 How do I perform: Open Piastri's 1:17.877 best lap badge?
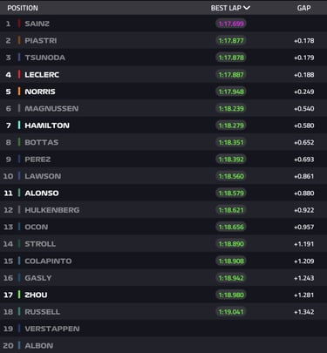tap(231, 40)
